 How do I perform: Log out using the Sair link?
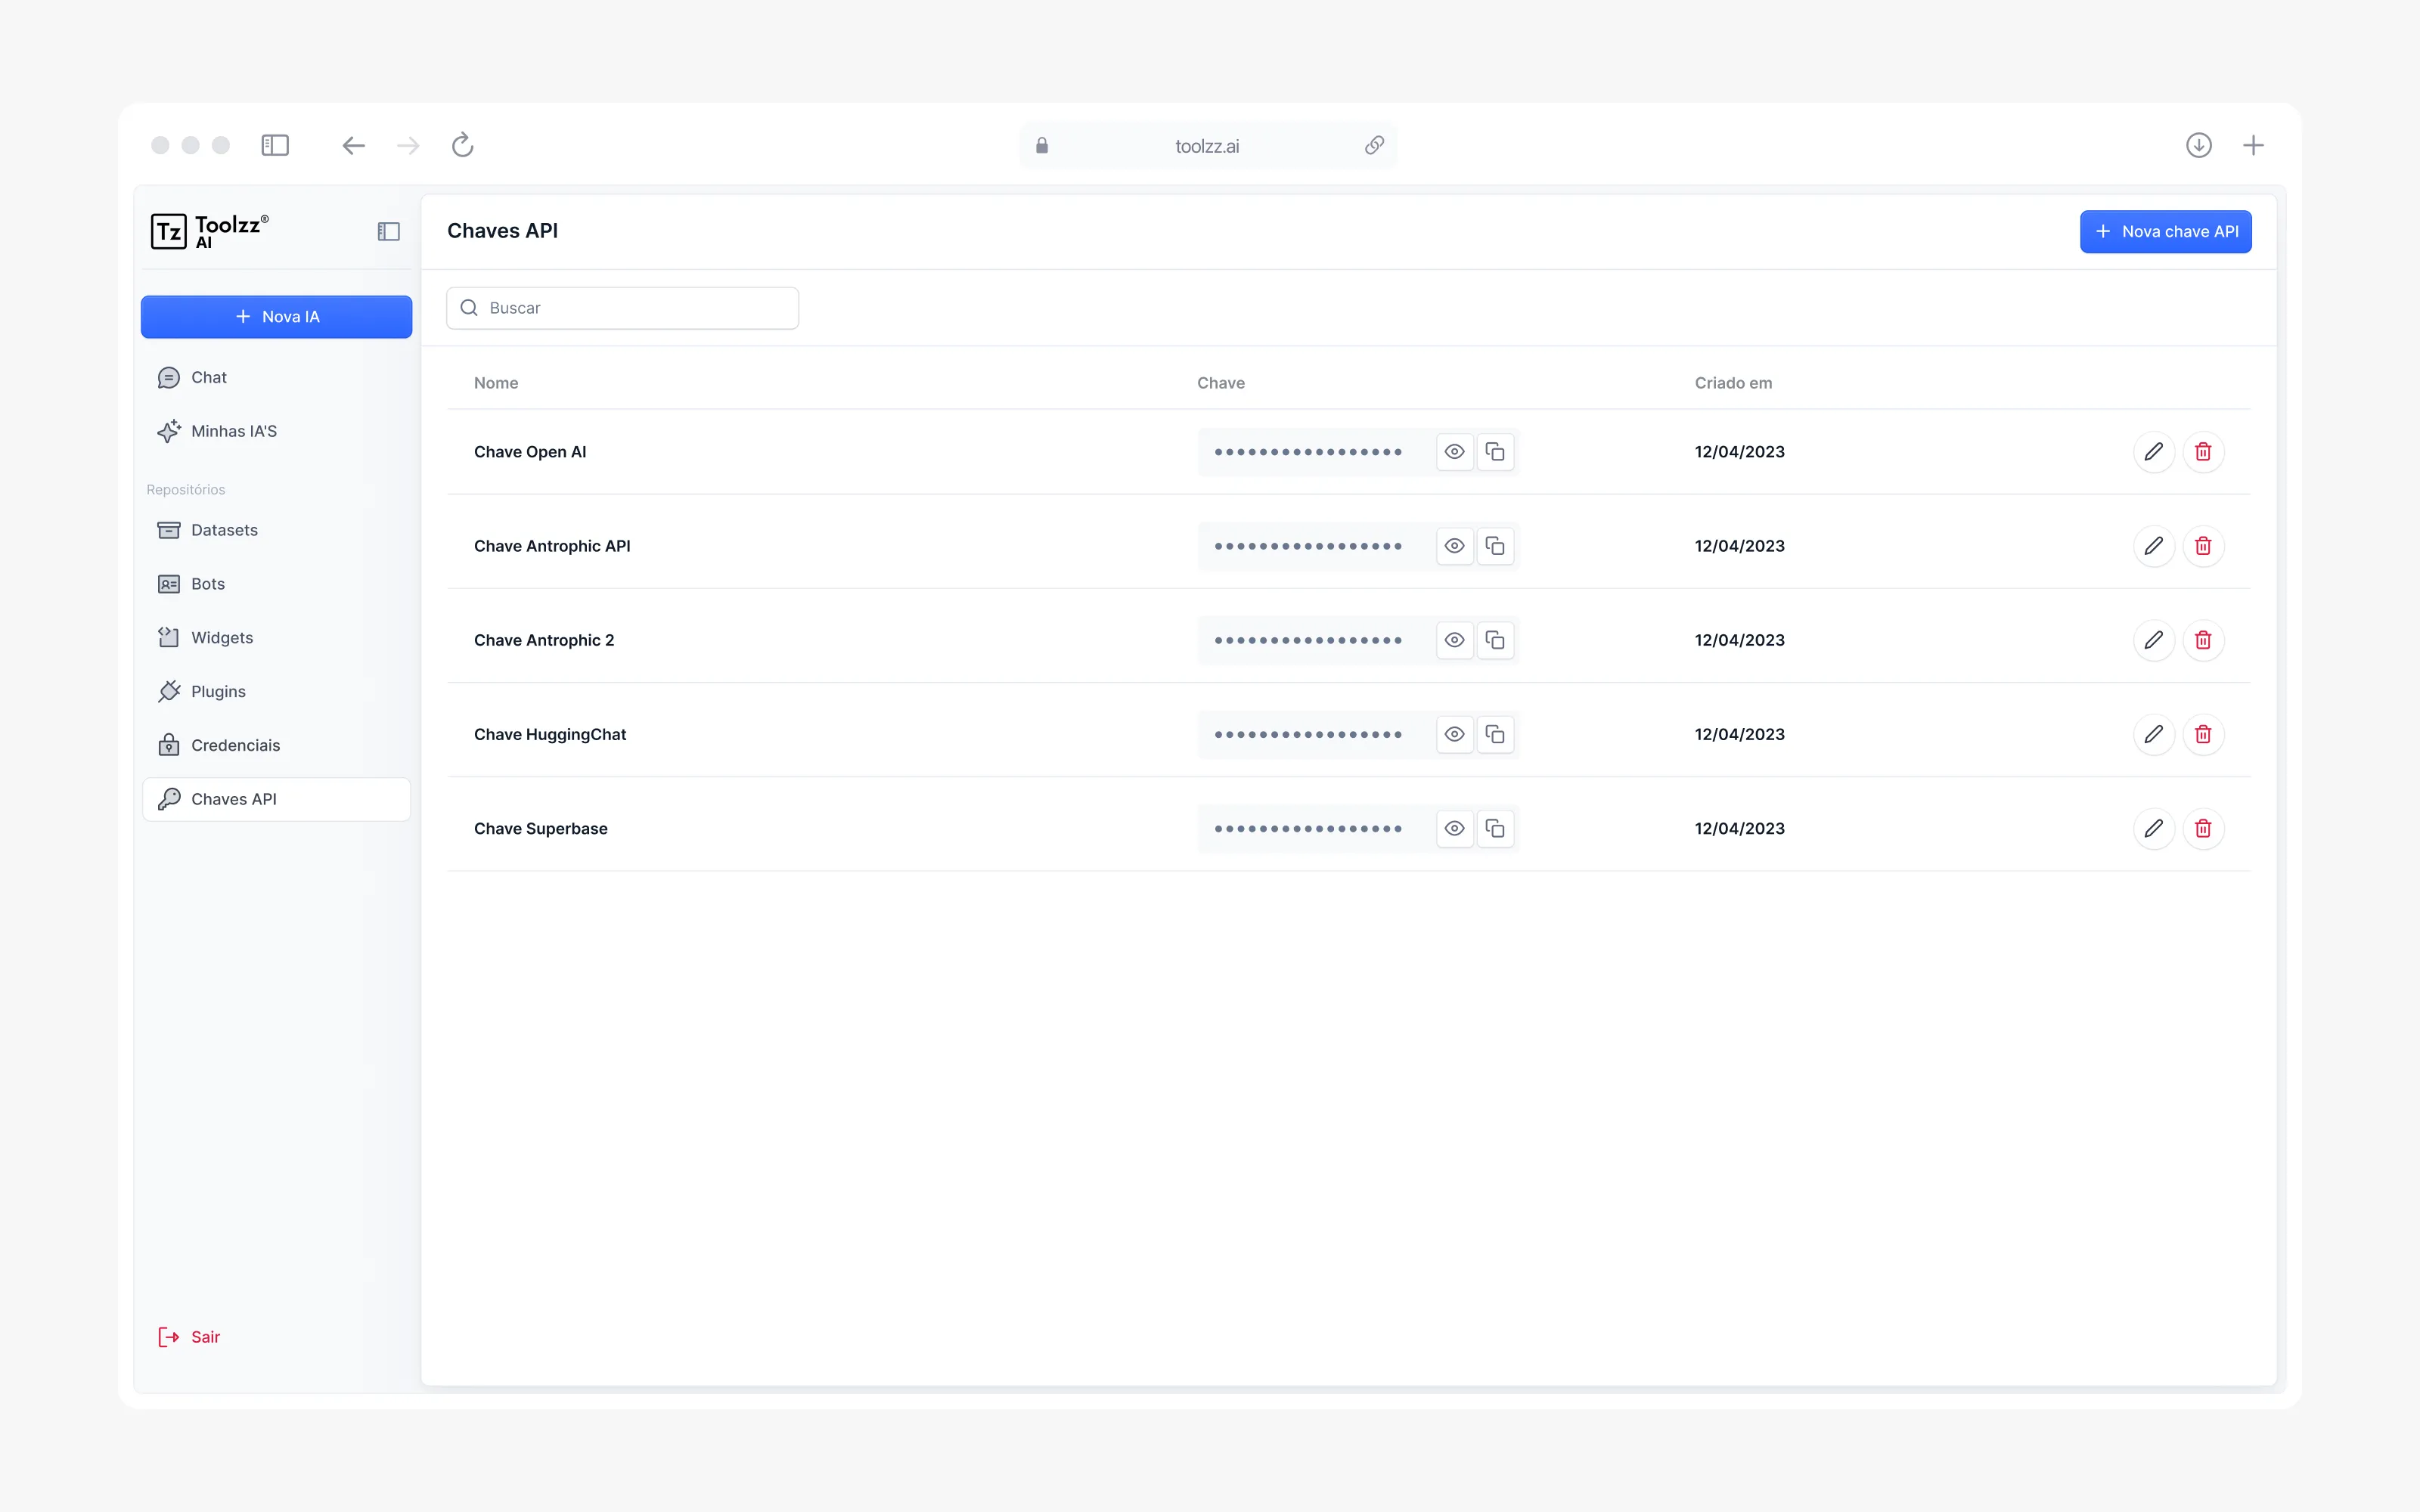pyautogui.click(x=204, y=1337)
